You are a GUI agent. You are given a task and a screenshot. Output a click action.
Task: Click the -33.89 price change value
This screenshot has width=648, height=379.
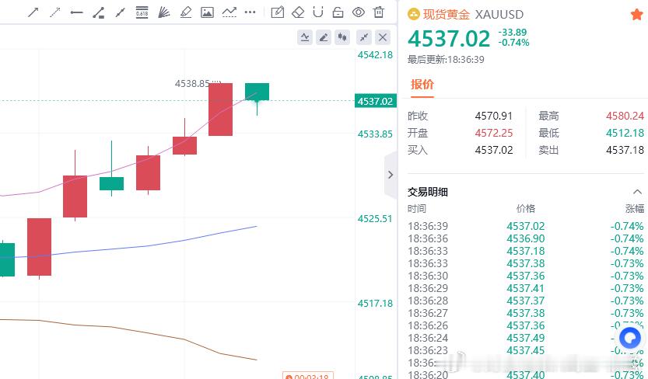click(513, 32)
